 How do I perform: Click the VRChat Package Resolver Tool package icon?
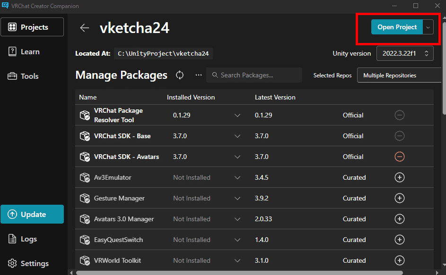point(85,115)
